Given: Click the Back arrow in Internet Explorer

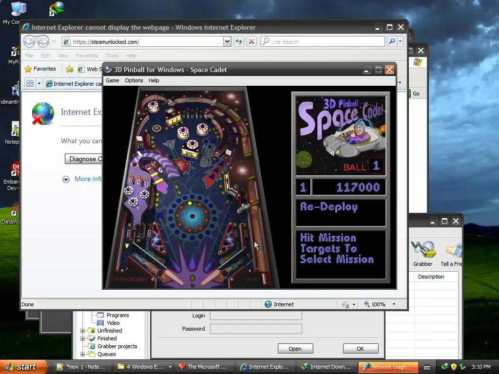Looking at the screenshot, I should click(x=29, y=41).
